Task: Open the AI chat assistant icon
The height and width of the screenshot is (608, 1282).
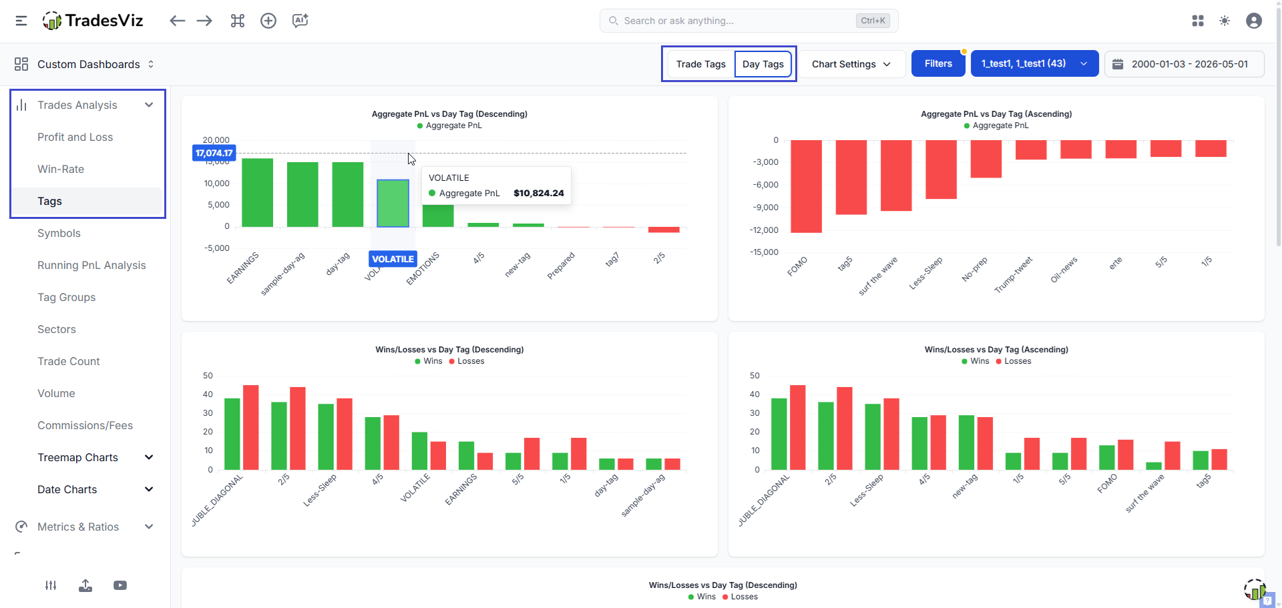Action: pyautogui.click(x=300, y=21)
